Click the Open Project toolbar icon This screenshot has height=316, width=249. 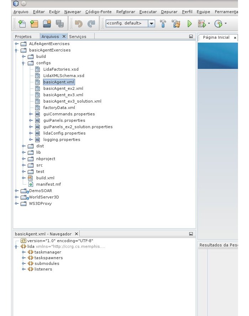47,24
